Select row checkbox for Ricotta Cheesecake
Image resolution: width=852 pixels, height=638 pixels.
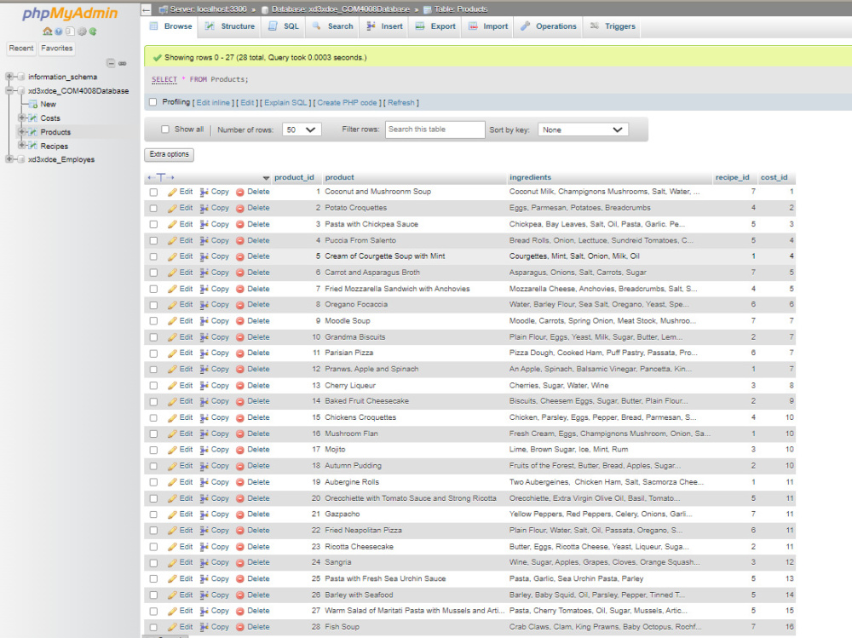click(153, 547)
